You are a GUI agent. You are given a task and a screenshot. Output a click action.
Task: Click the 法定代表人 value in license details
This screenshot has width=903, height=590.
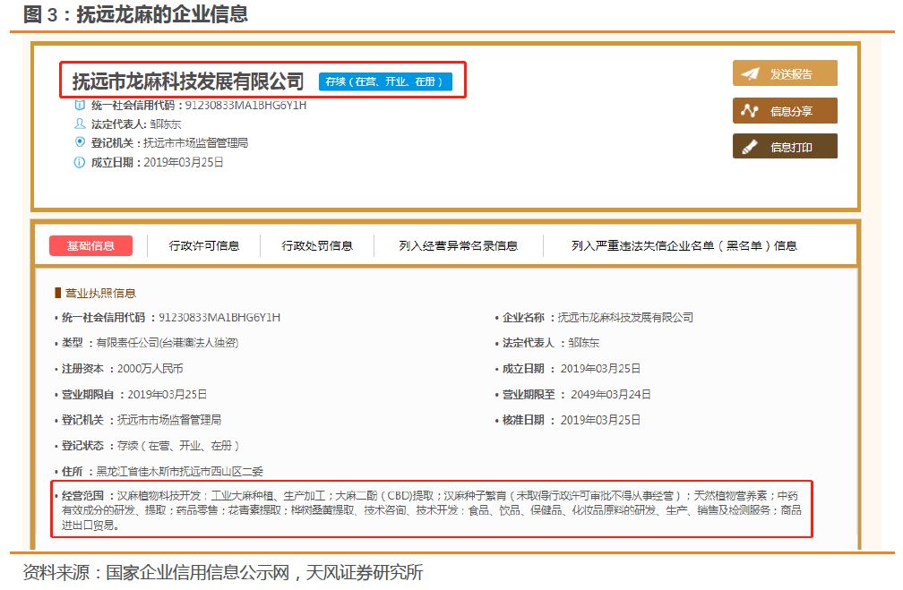[584, 343]
